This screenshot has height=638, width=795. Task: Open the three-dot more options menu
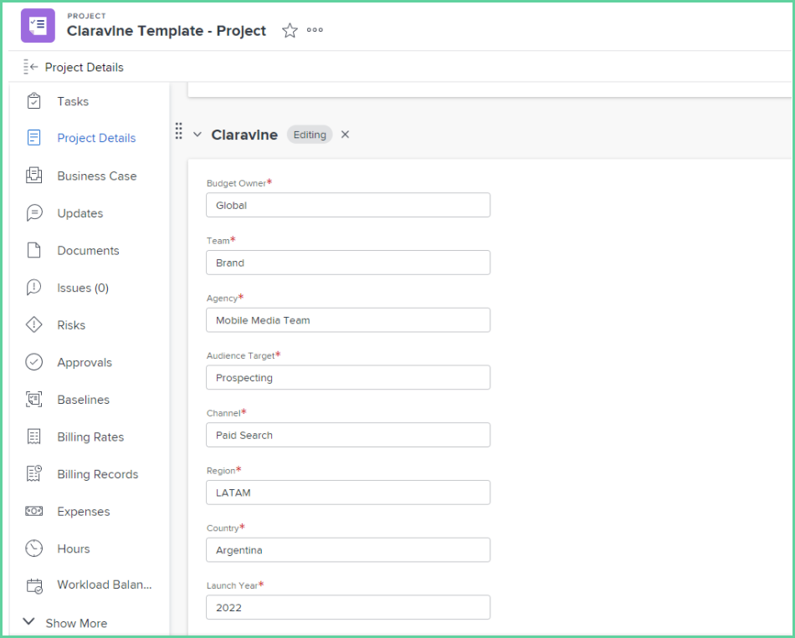pyautogui.click(x=315, y=30)
